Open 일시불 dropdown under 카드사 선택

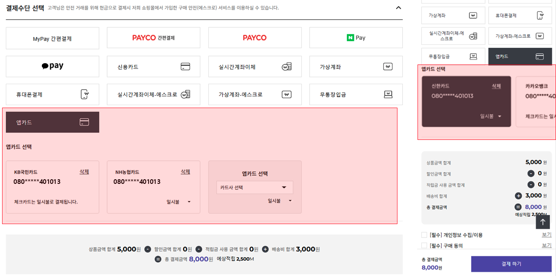click(x=280, y=201)
